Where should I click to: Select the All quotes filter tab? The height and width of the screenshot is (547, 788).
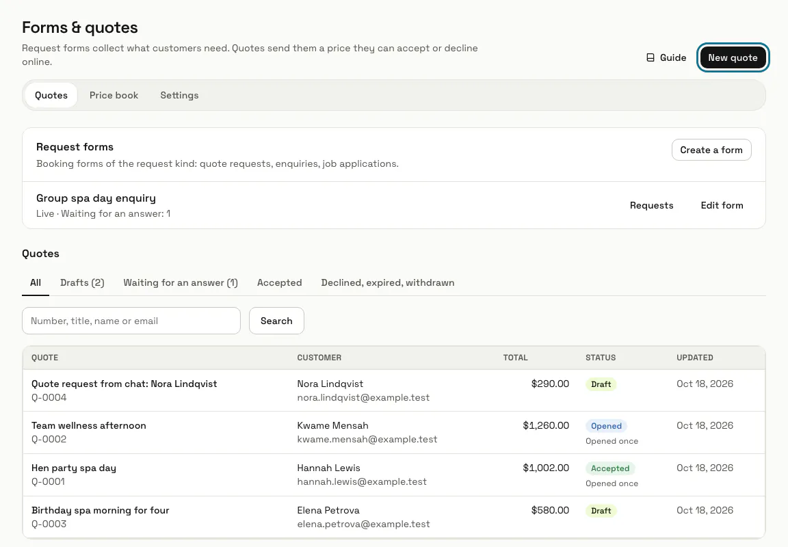coord(36,283)
